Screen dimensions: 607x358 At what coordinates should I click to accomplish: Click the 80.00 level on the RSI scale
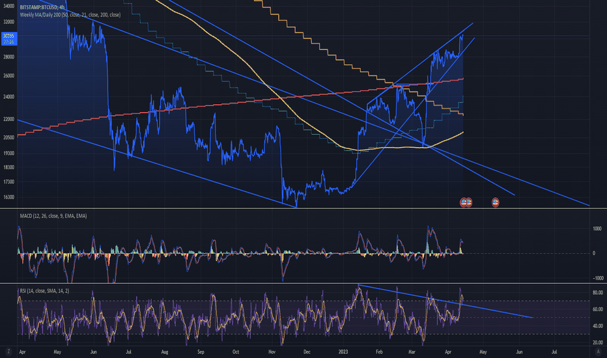[x=598, y=293]
